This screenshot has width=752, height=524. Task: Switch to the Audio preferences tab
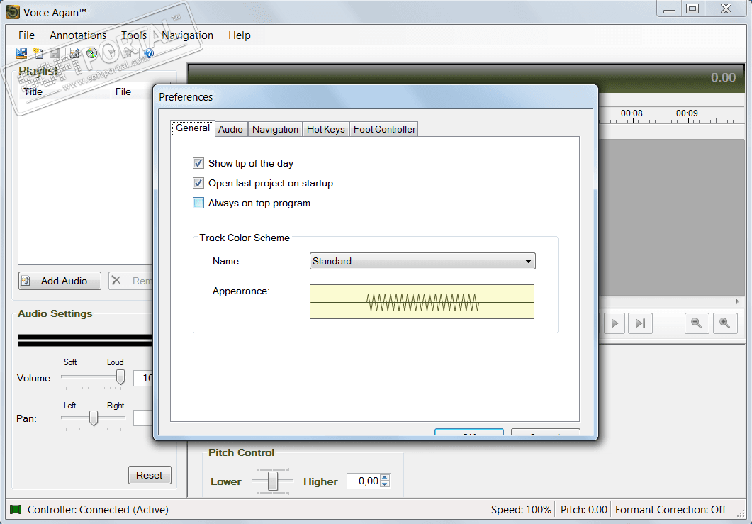click(x=230, y=129)
